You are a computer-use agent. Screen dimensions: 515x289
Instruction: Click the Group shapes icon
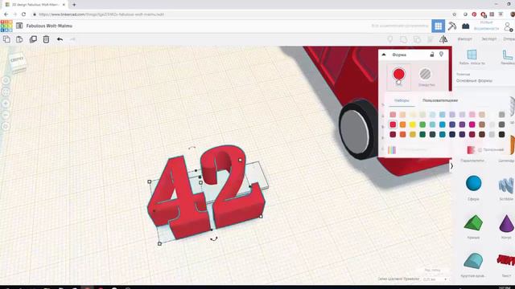[403, 39]
